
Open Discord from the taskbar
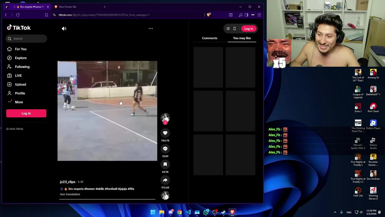(x=171, y=212)
